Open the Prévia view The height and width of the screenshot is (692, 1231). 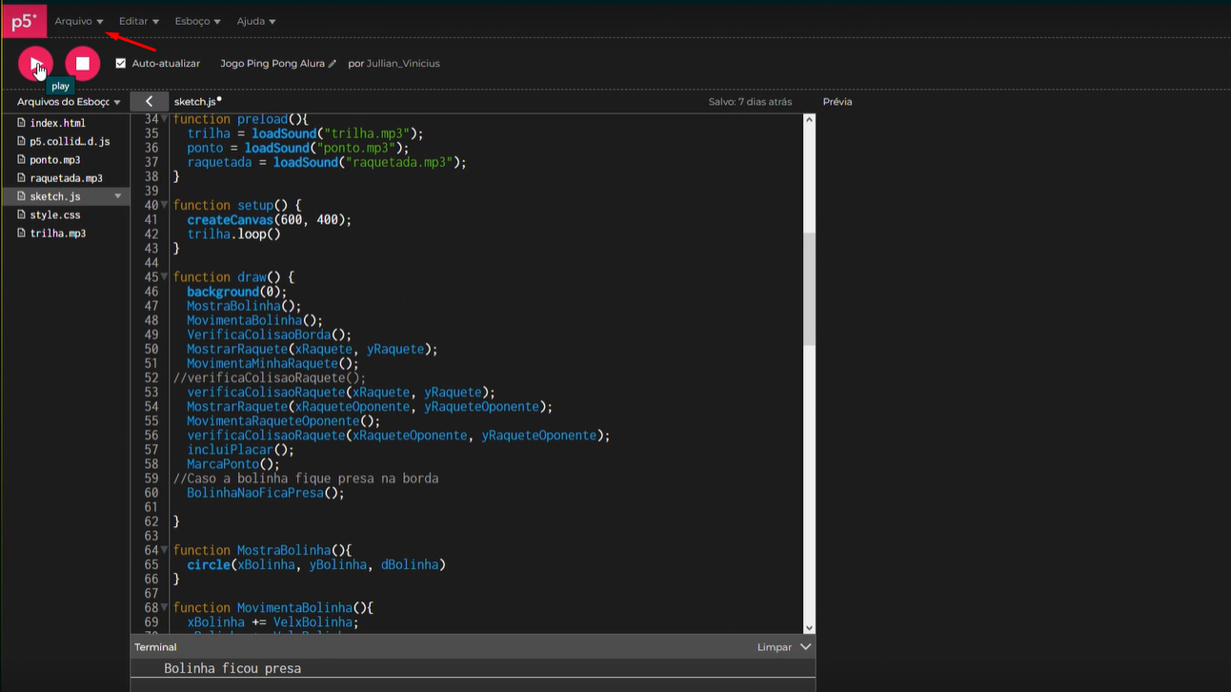click(x=837, y=101)
